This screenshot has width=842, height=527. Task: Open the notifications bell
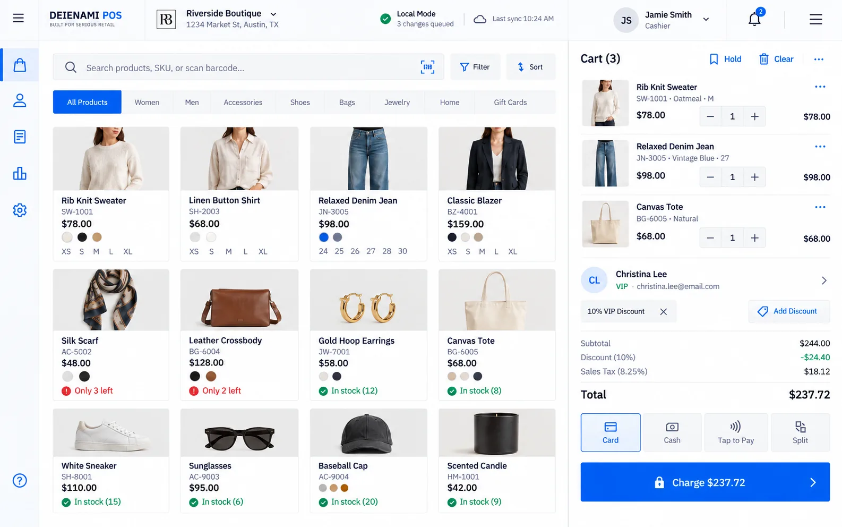[754, 19]
